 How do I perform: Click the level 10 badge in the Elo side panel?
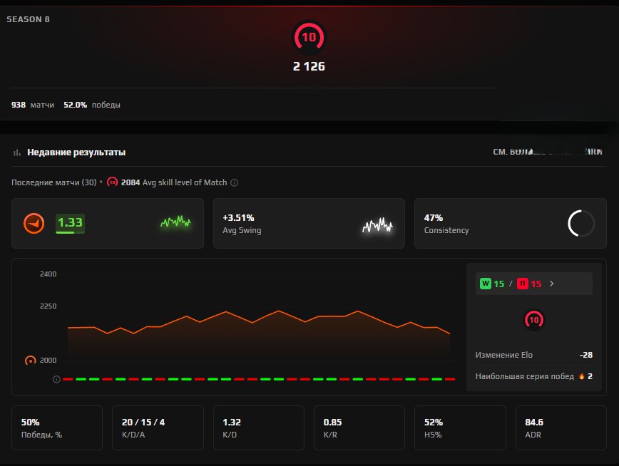534,320
